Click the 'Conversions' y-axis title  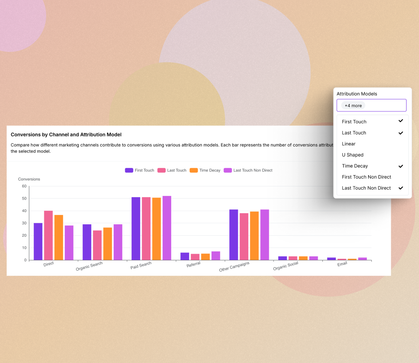click(29, 179)
